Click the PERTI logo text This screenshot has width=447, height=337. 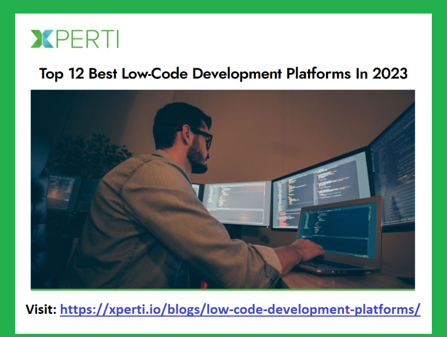[x=86, y=38]
